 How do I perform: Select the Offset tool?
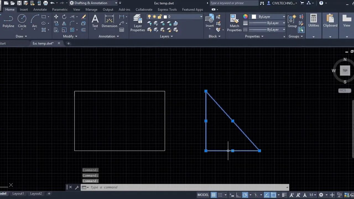[x=84, y=30]
